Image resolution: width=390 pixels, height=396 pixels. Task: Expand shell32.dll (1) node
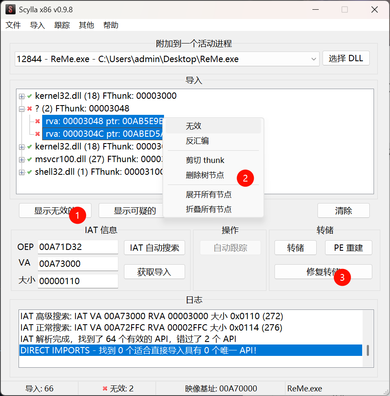22,172
